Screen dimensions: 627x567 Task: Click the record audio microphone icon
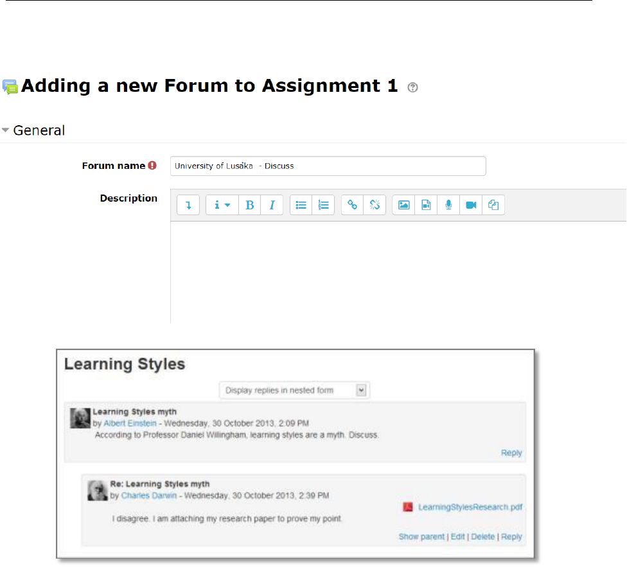(x=448, y=205)
